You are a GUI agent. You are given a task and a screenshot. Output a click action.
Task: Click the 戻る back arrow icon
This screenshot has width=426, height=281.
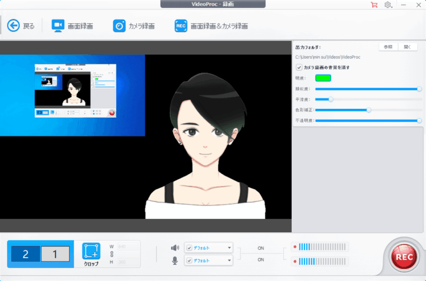13,26
